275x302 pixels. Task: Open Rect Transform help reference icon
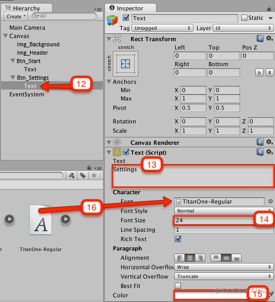[260, 39]
